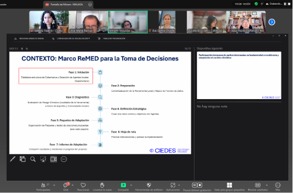
Task: Click the green encryption shield icon
Action: pyautogui.click(x=256, y=4)
